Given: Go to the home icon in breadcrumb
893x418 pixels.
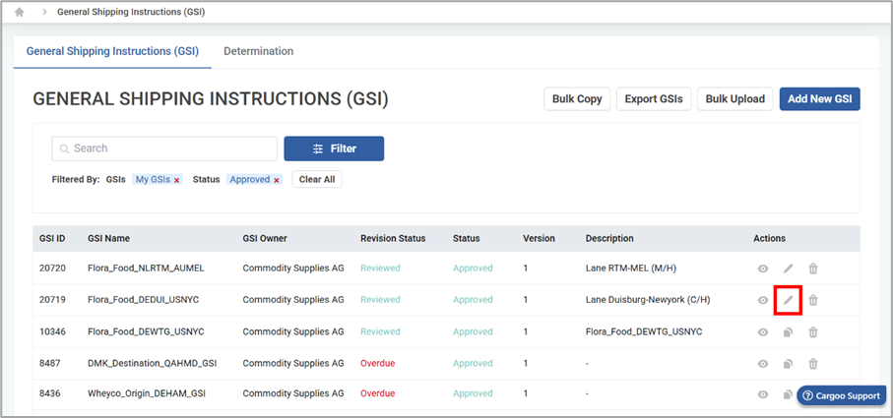Looking at the screenshot, I should pyautogui.click(x=20, y=12).
